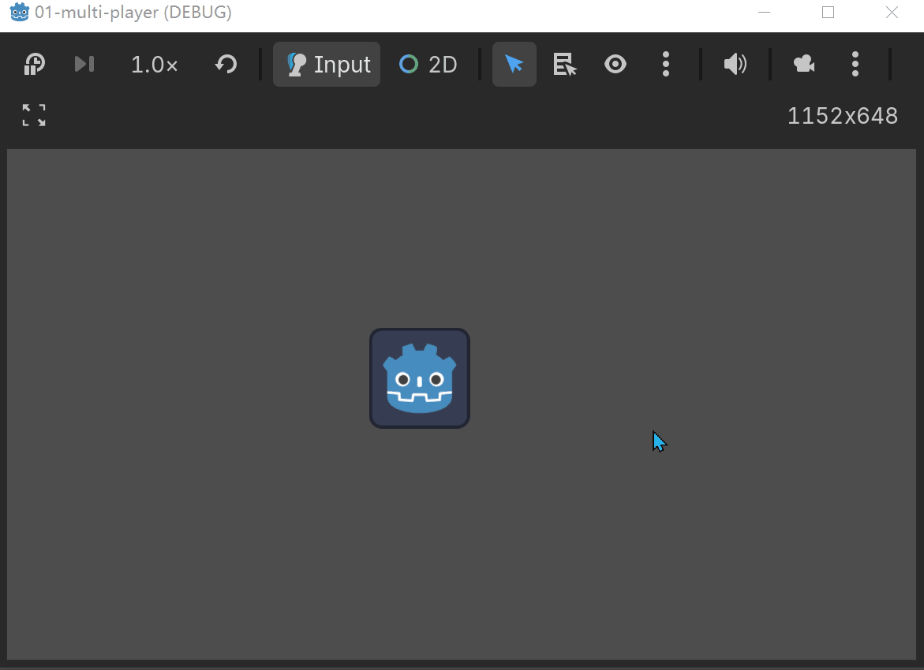924x670 pixels.
Task: Close the 01-multi-player debug window
Action: (892, 13)
